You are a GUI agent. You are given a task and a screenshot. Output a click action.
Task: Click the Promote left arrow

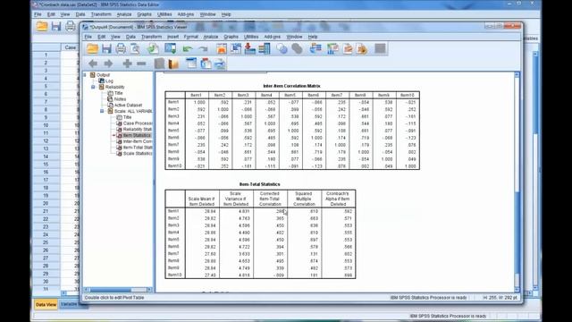93,64
